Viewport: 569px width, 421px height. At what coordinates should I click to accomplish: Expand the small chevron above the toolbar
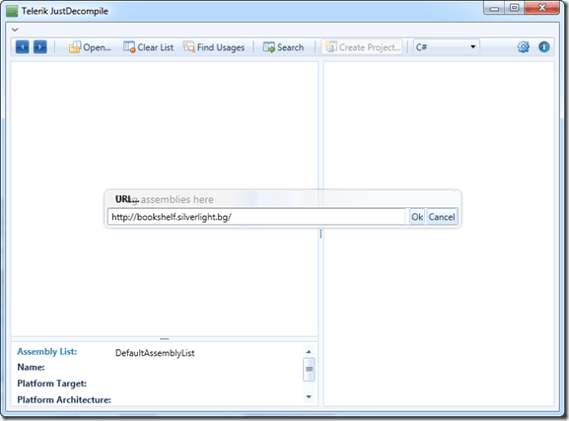tap(15, 30)
